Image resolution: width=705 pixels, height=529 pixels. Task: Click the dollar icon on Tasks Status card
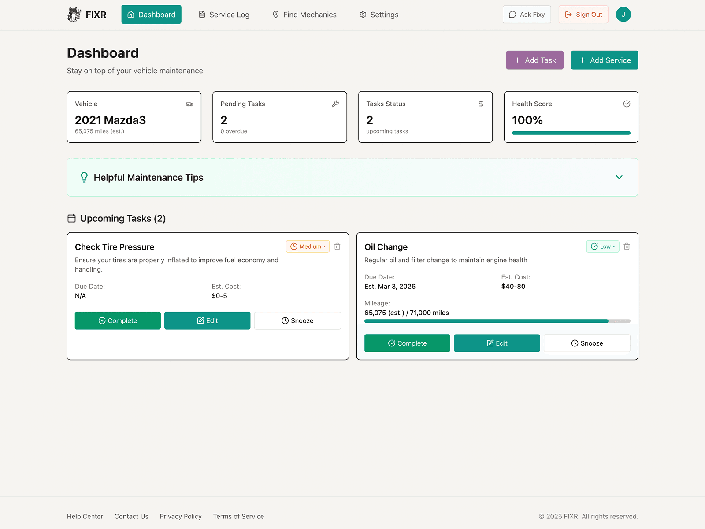coord(481,104)
